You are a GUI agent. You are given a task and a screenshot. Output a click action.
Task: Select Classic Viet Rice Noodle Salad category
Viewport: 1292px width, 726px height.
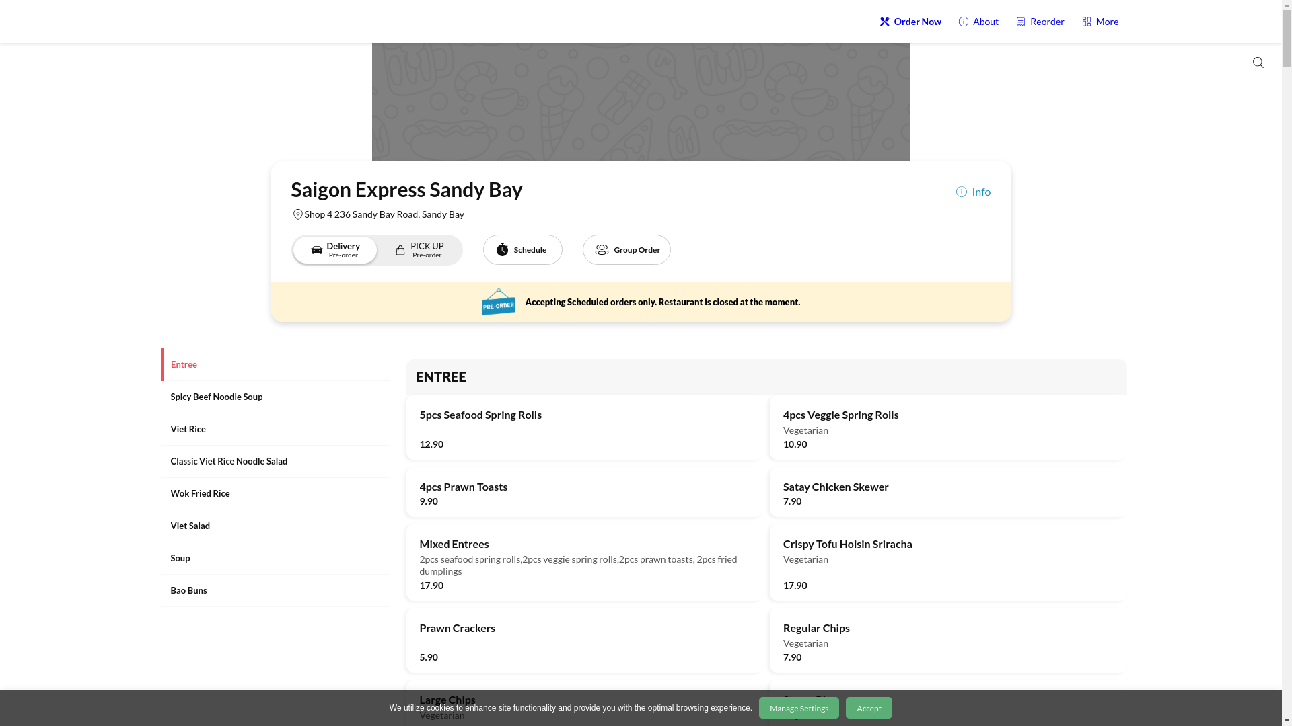click(275, 461)
